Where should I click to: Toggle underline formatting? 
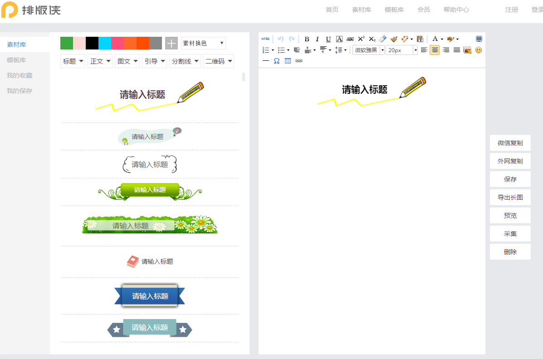[x=328, y=39]
